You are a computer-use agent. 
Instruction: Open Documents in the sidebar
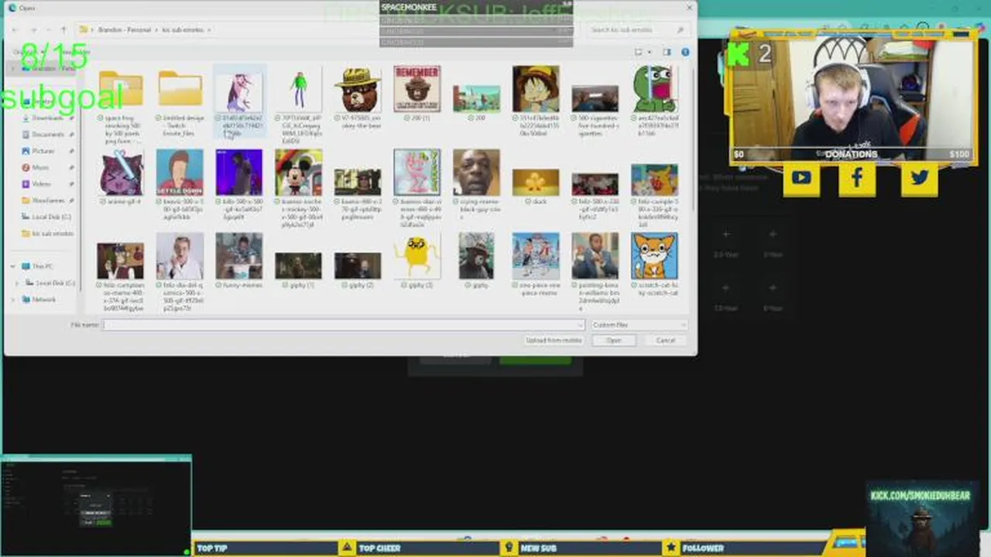48,134
